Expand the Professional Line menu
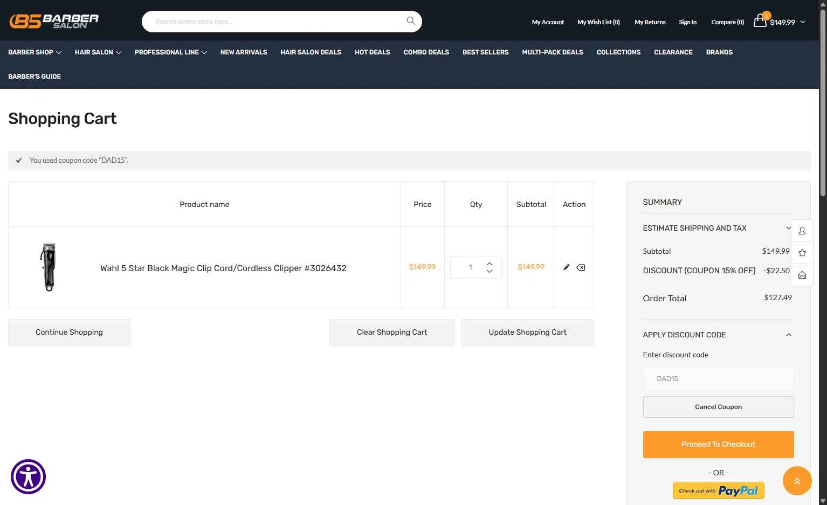This screenshot has height=505, width=827. click(x=171, y=52)
